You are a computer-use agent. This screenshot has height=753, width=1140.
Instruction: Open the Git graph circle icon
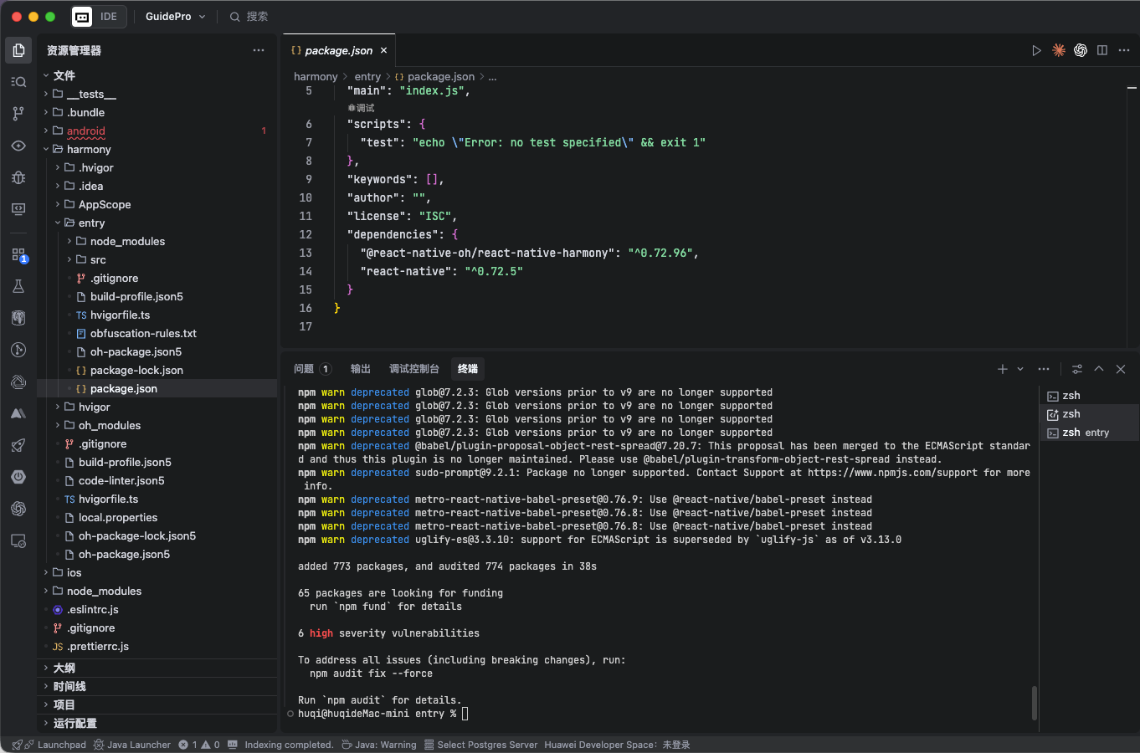[x=18, y=350]
